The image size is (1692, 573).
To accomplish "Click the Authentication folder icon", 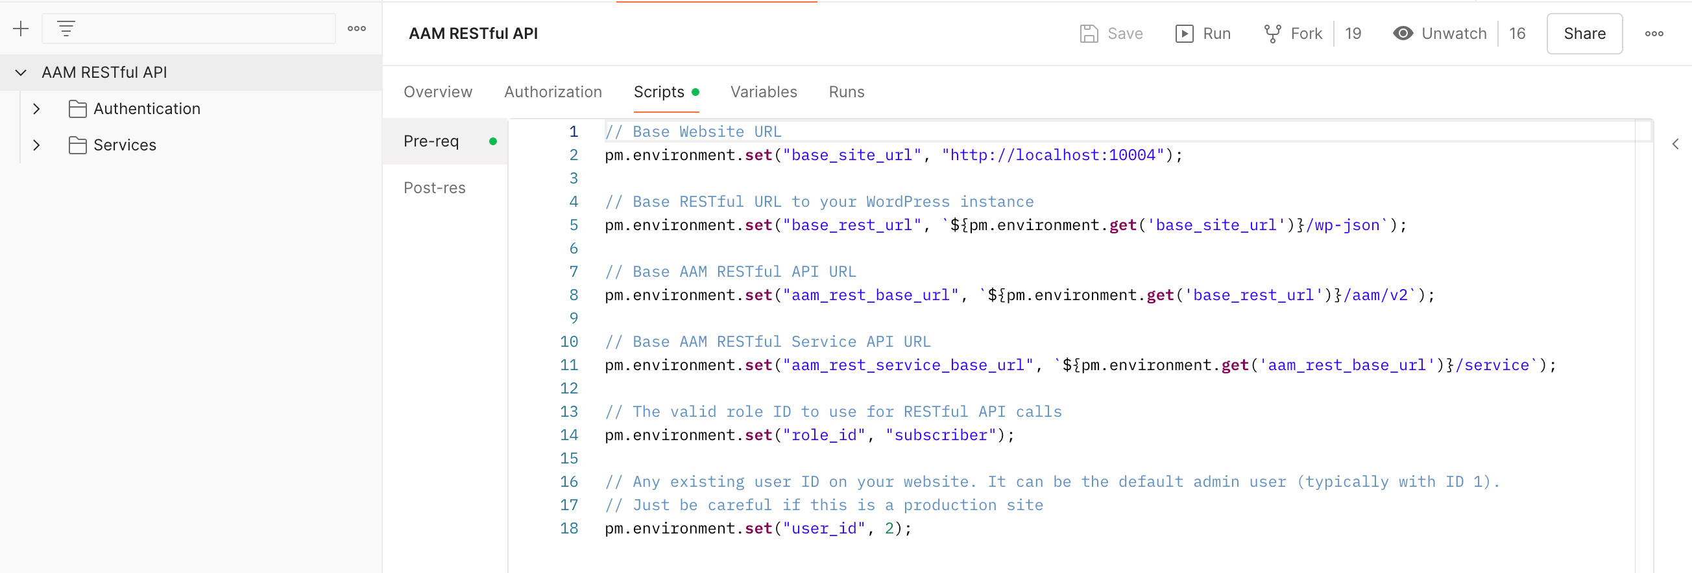I will coord(77,109).
